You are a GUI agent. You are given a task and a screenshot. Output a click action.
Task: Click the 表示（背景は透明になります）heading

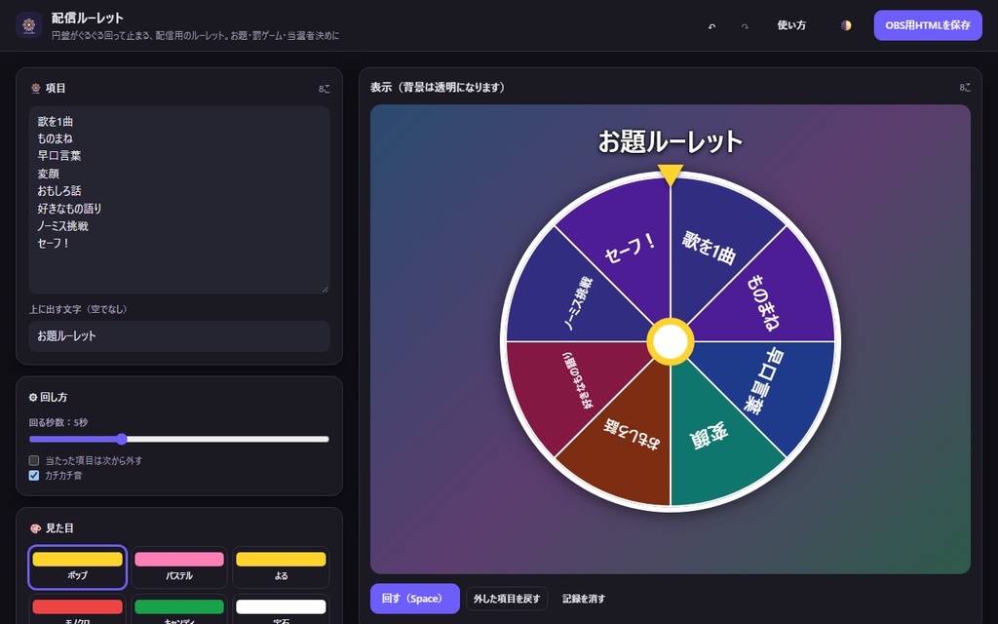click(438, 87)
